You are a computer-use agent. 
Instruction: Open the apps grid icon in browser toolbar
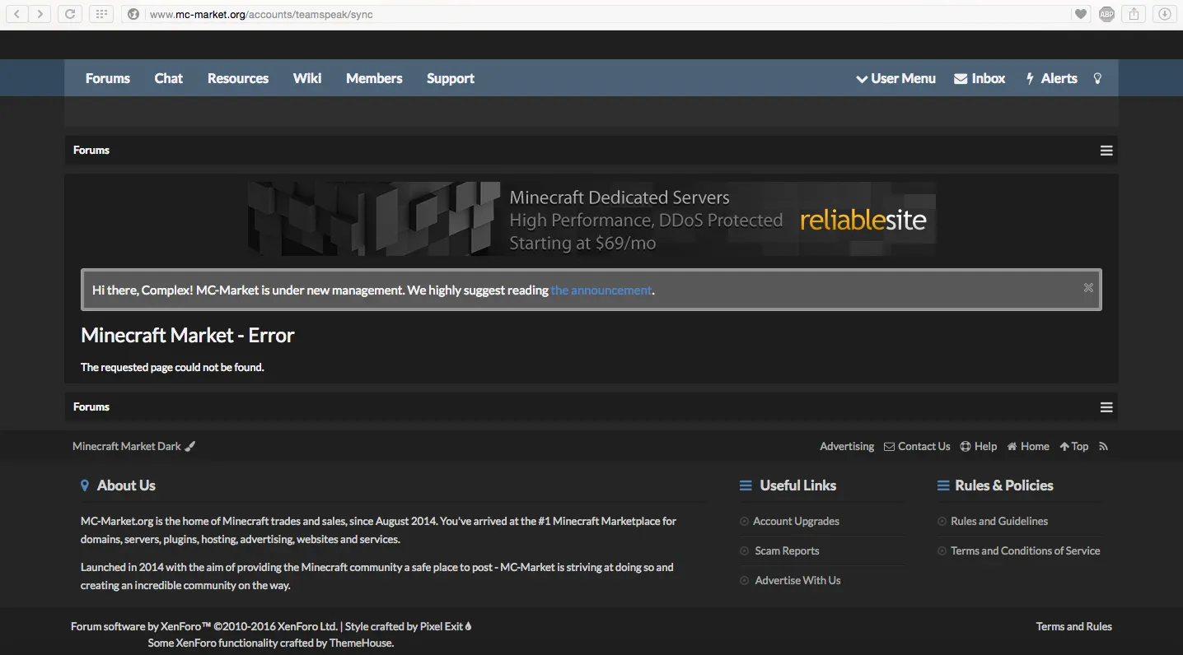pos(100,14)
